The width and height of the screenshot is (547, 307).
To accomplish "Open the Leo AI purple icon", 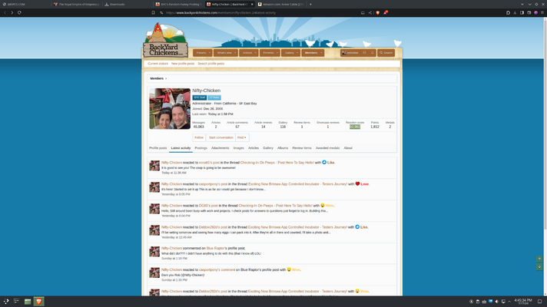I will coord(535,12).
